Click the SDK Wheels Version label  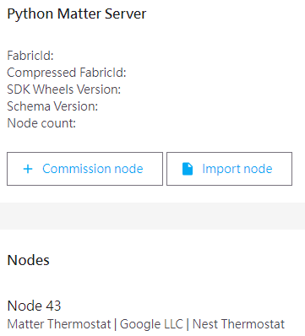[x=64, y=89]
